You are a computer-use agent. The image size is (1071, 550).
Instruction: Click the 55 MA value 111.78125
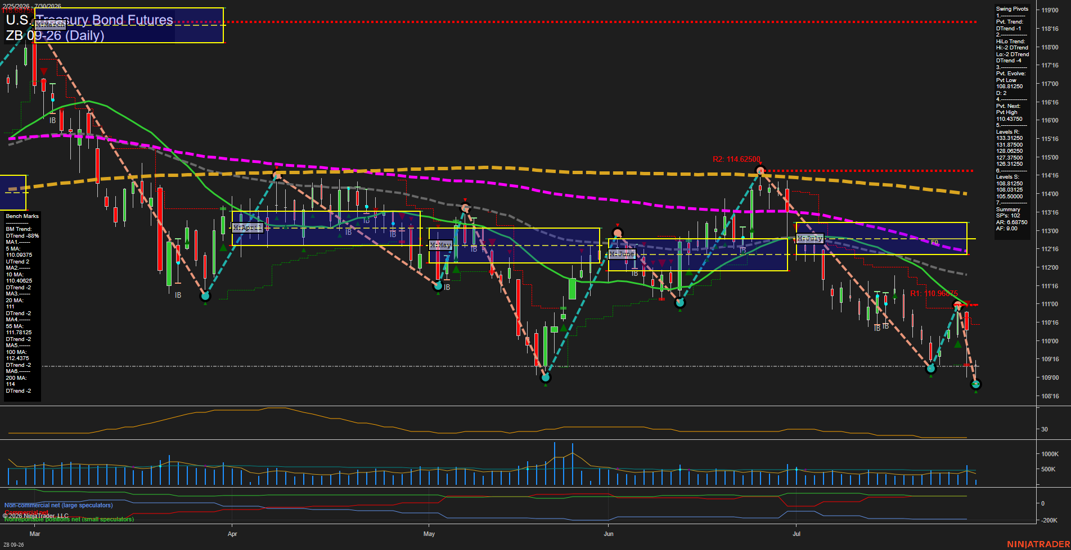(x=19, y=333)
